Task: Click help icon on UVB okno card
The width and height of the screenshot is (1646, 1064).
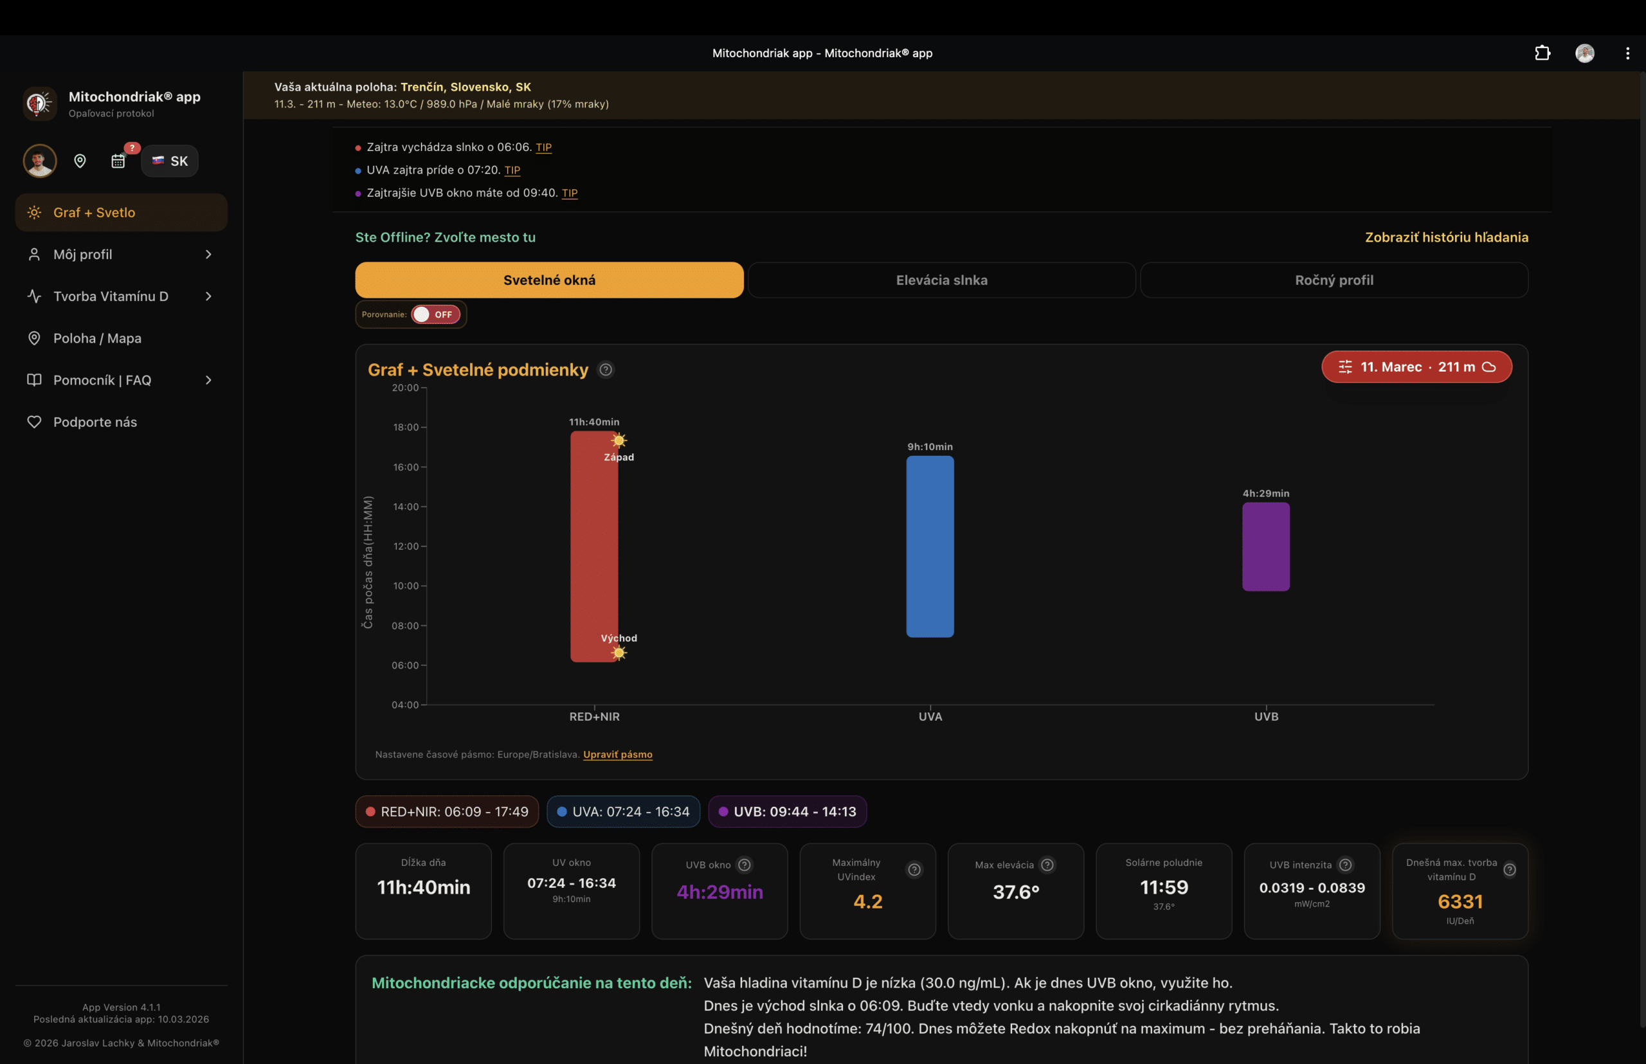Action: [x=744, y=865]
